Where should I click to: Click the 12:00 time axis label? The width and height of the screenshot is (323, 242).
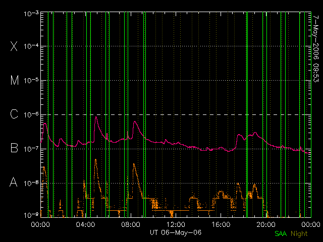(x=176, y=224)
